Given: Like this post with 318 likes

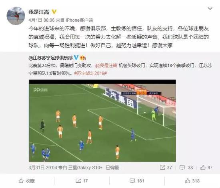Looking at the screenshot, I should click(192, 181).
